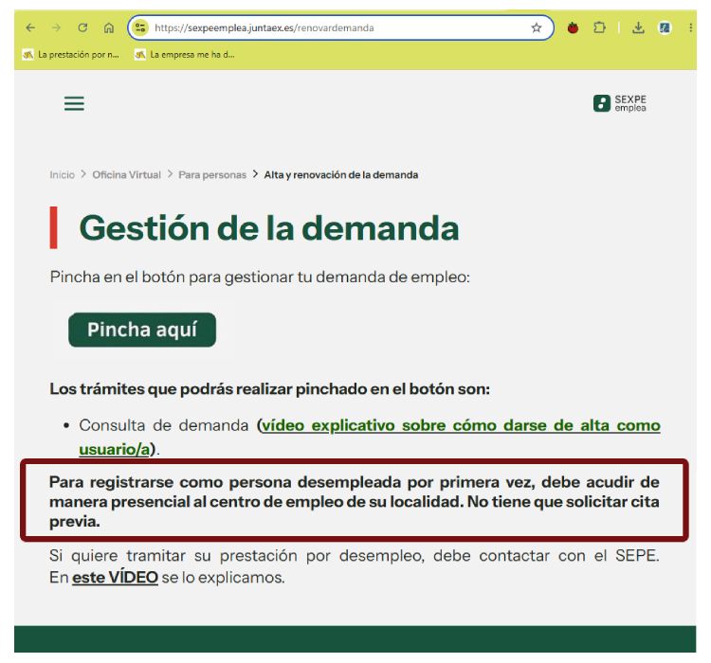This screenshot has width=711, height=663.
Task: Open bookmark 'La empresa me ha d...'
Action: pos(185,55)
